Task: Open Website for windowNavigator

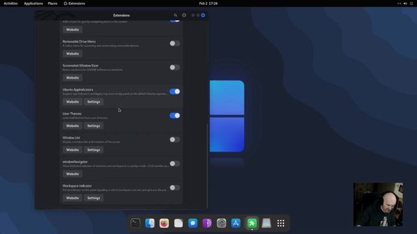Action: click(72, 174)
